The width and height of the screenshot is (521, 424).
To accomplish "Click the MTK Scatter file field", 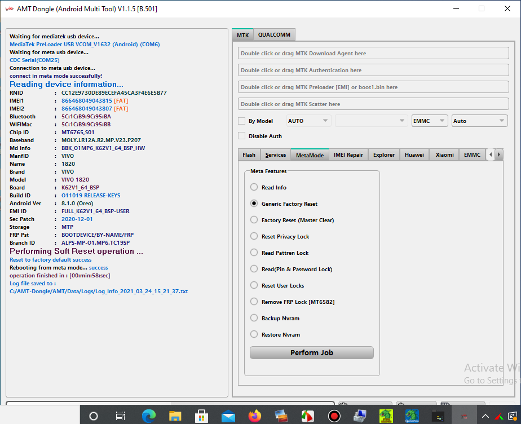I will coord(373,104).
